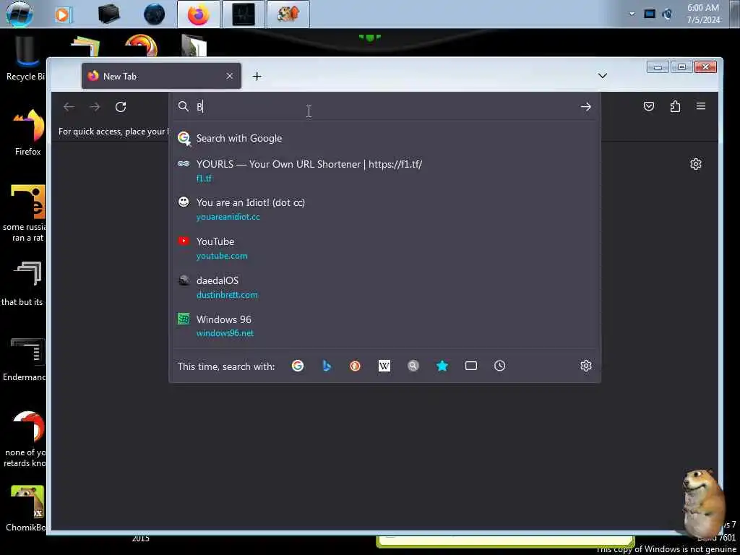740x555 pixels.
Task: Go back to previous page
Action: (x=69, y=107)
